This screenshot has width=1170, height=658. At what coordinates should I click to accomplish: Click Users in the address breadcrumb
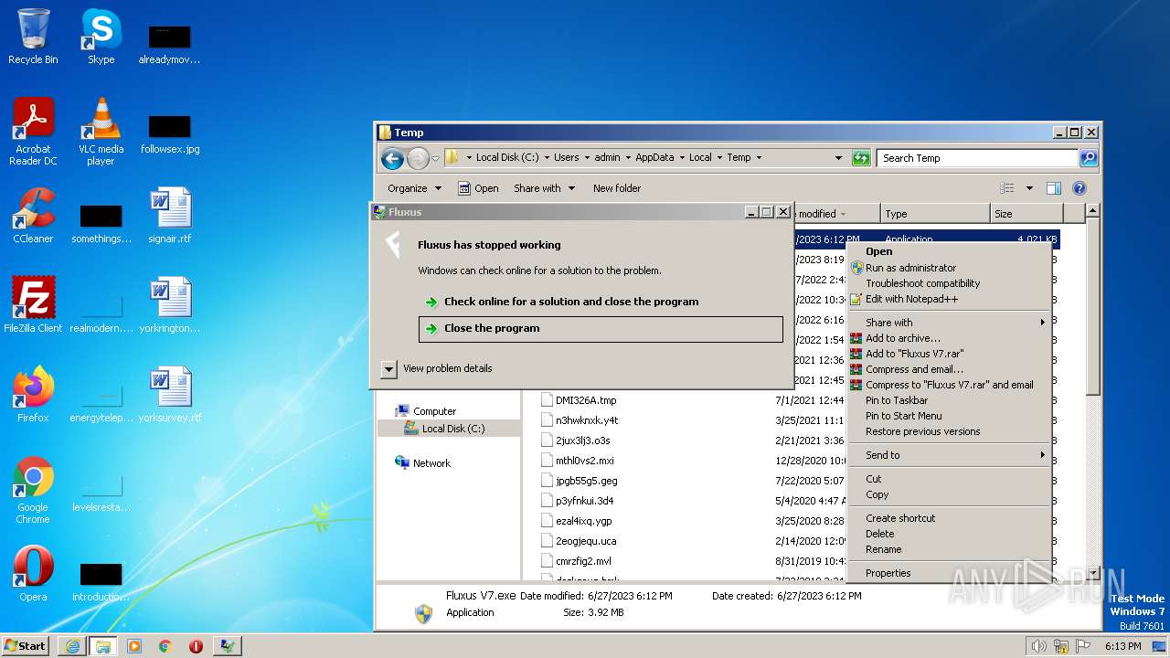pos(566,158)
